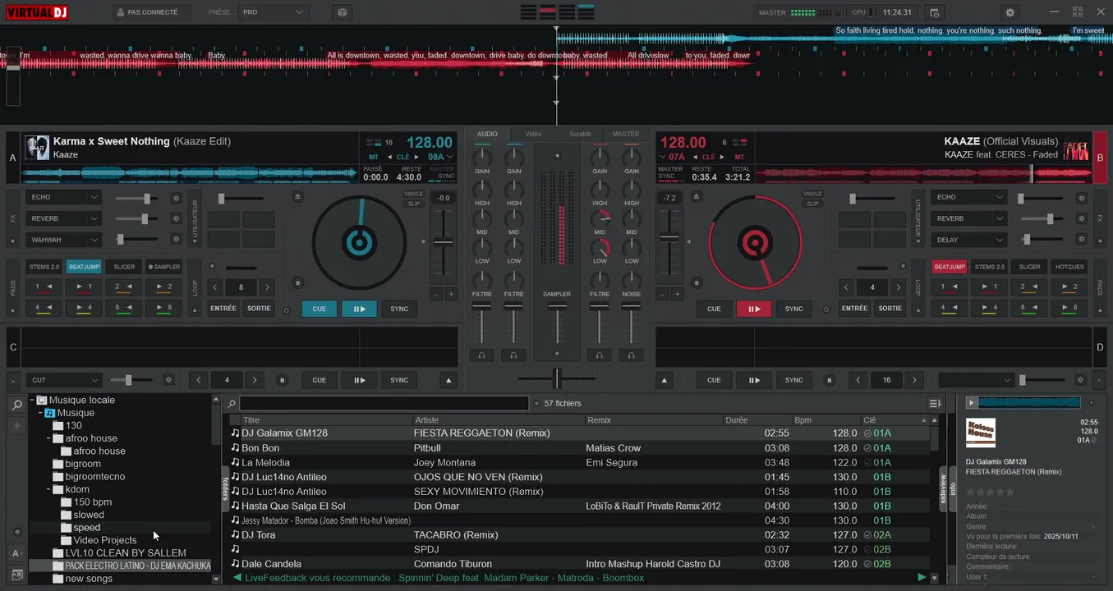The height and width of the screenshot is (591, 1113).
Task: Open the WAHWAH effect dropdown on deck A
Action: pos(65,240)
